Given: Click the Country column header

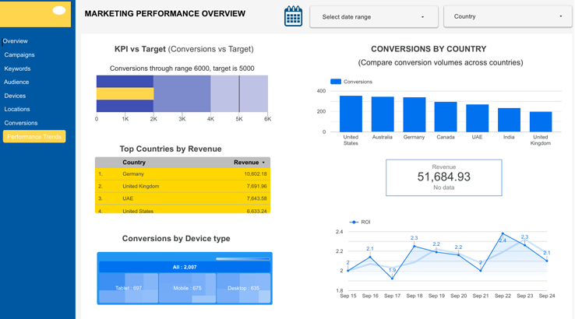Looking at the screenshot, I should point(134,163).
